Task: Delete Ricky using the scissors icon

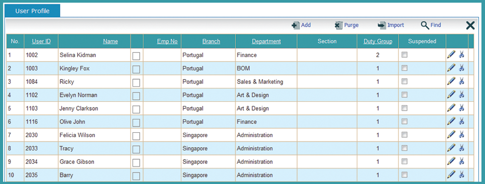Action: pos(462,81)
